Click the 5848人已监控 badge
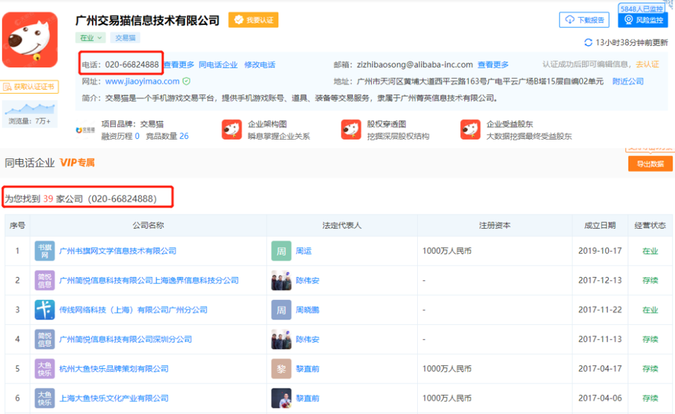This screenshot has width=675, height=414. click(641, 9)
